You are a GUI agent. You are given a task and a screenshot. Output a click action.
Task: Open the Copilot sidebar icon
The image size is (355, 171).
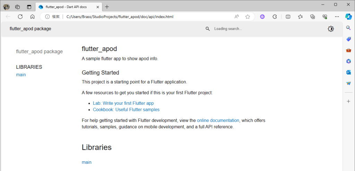[348, 16]
